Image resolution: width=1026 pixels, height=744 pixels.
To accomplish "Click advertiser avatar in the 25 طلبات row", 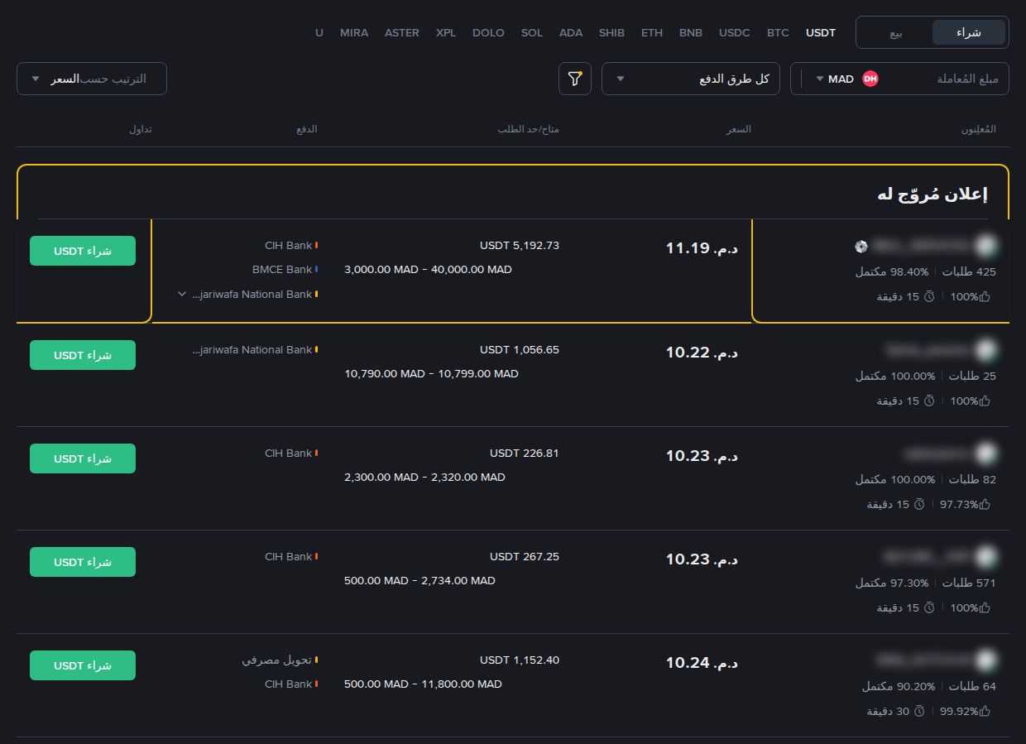I will point(985,350).
